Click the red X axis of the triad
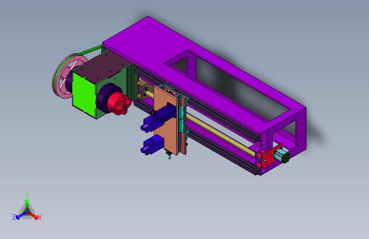The height and width of the screenshot is (239, 369). [34, 215]
